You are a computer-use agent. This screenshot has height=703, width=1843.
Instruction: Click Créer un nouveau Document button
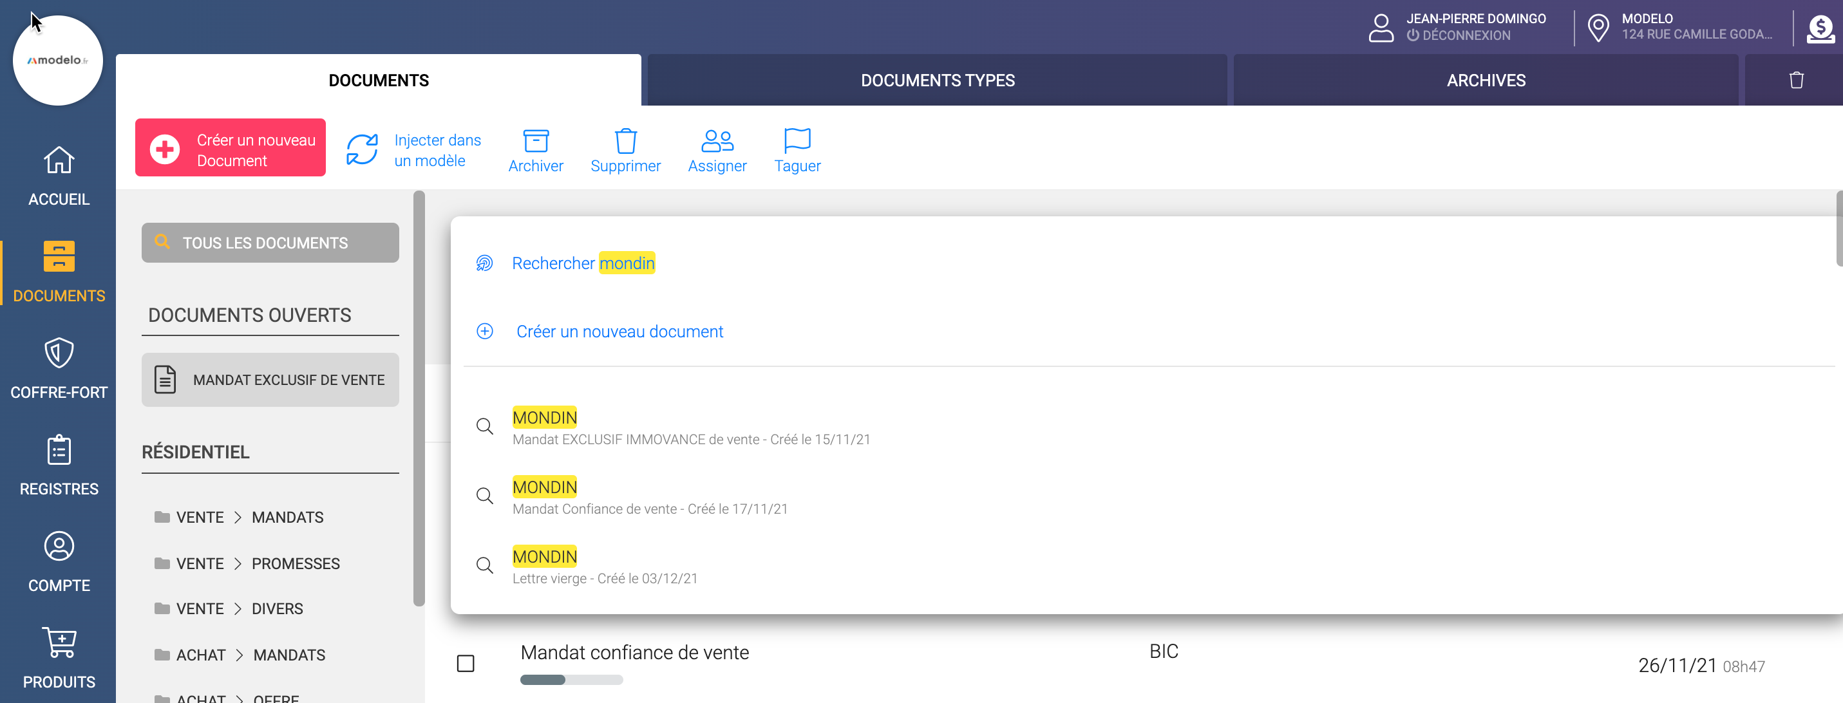231,148
